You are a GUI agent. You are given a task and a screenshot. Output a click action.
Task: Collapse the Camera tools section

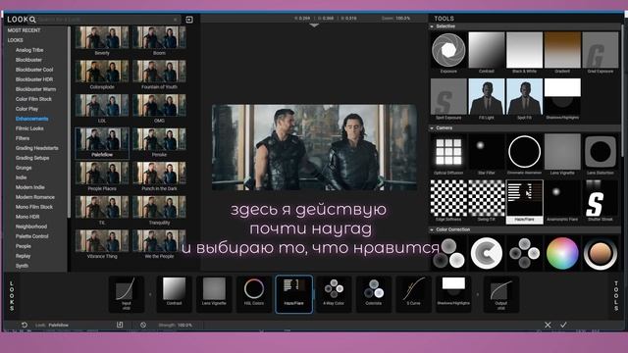coord(432,128)
